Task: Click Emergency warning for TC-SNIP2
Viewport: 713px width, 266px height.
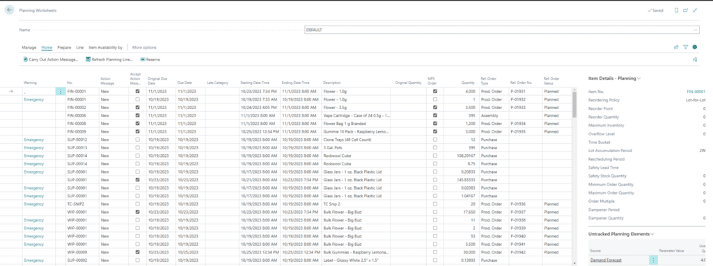Action: click(33, 203)
